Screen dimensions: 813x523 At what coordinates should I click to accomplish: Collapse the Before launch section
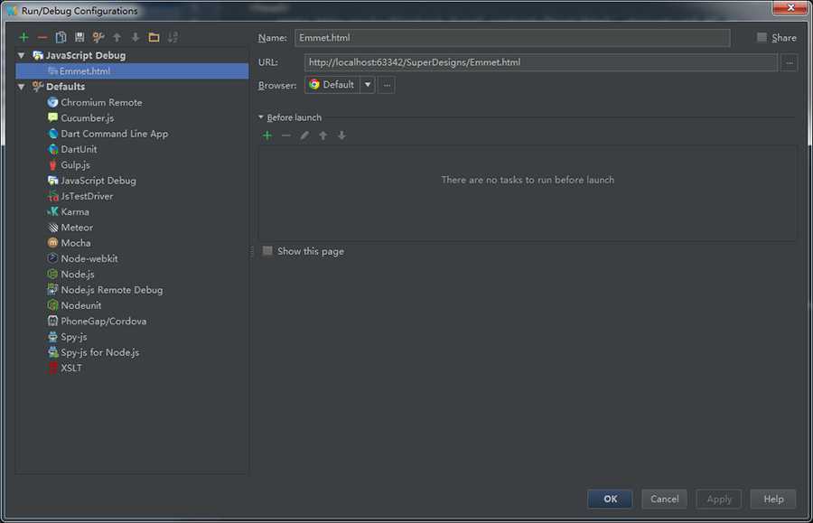[x=261, y=117]
